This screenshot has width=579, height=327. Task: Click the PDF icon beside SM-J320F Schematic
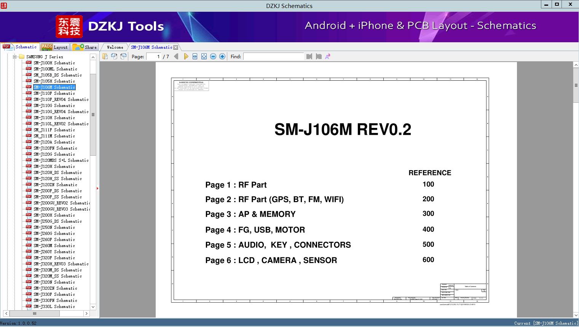point(29,258)
